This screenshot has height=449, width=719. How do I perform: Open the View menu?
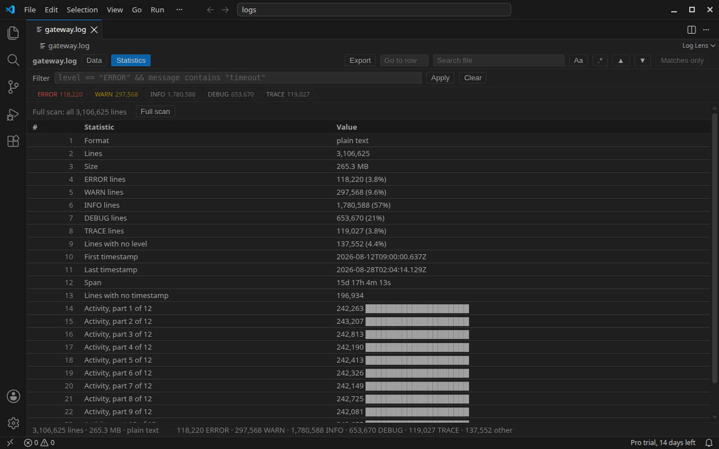115,10
